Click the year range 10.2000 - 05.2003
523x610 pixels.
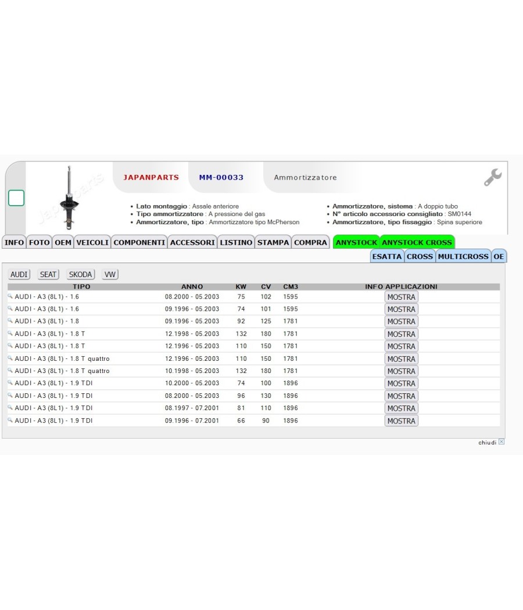192,383
